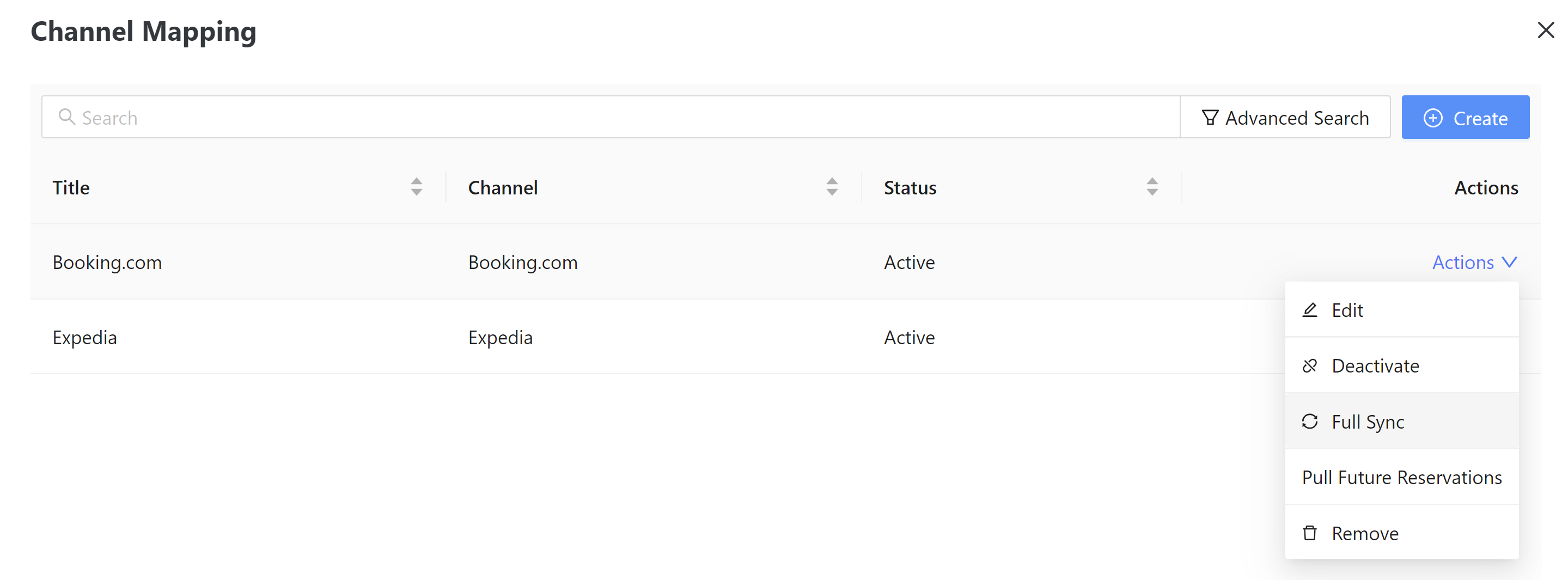1556x580 pixels.
Task: Sort by the Channel column arrows
Action: click(x=832, y=187)
